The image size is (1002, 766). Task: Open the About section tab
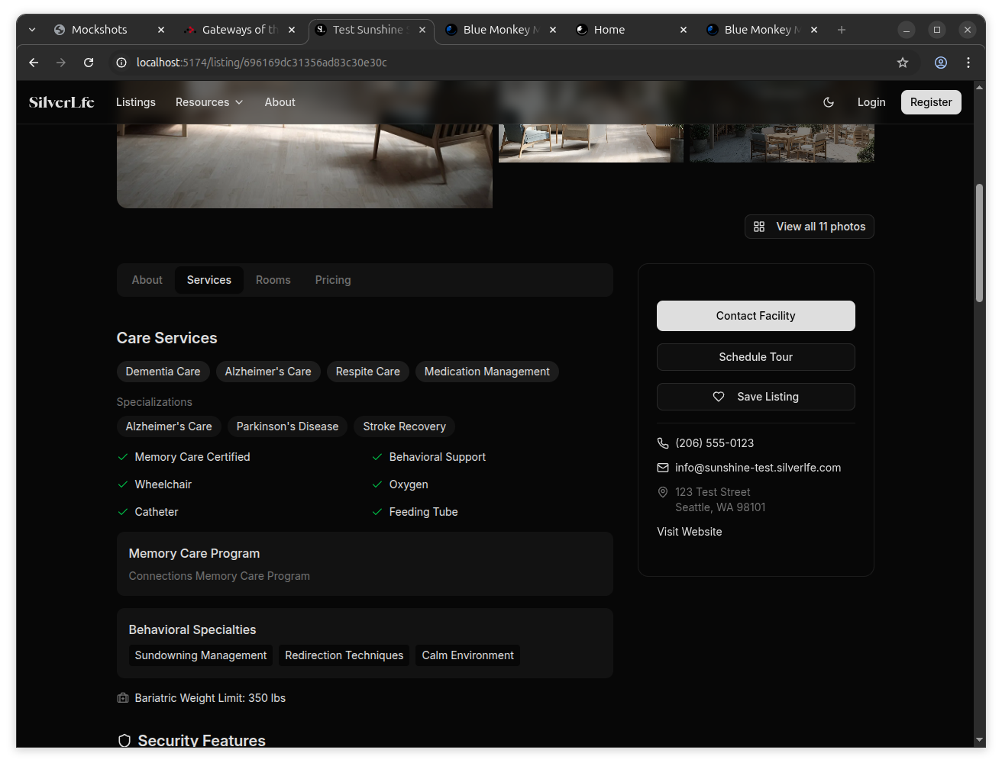tap(147, 280)
